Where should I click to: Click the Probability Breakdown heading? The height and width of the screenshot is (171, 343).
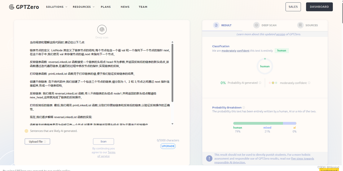coord(227,107)
